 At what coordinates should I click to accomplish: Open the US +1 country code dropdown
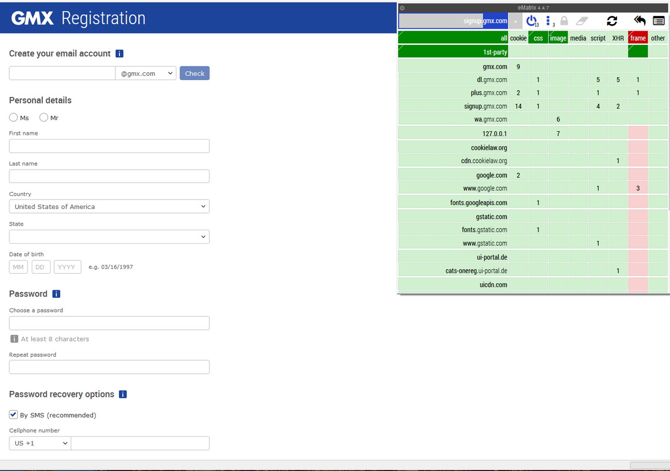(40, 443)
